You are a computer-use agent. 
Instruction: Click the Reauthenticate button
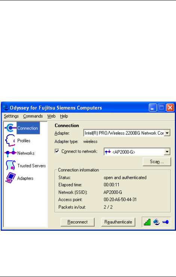click(118, 222)
